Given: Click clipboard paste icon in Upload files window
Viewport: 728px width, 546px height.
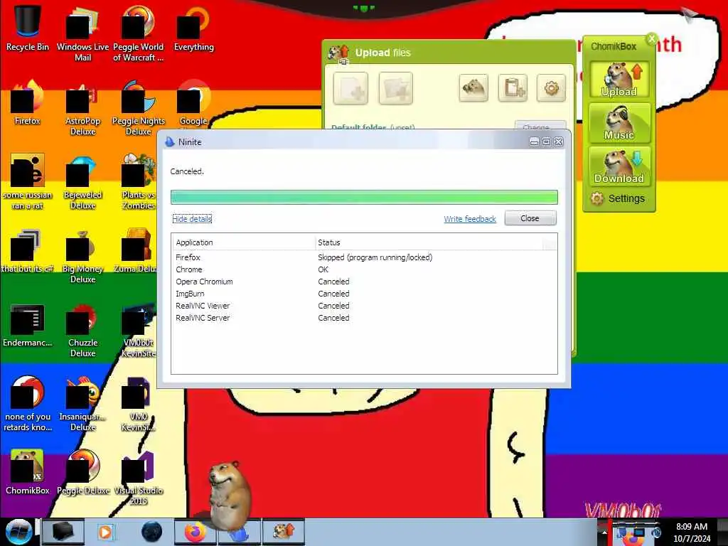Looking at the screenshot, I should 513,87.
